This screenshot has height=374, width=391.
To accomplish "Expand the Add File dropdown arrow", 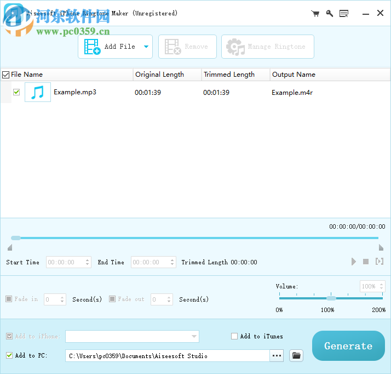I will (x=146, y=47).
